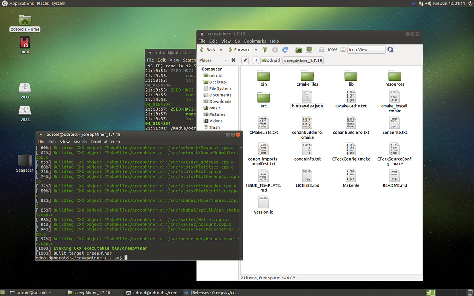Open the CMakeFiles folder
The image size is (474, 296).
pyautogui.click(x=307, y=78)
